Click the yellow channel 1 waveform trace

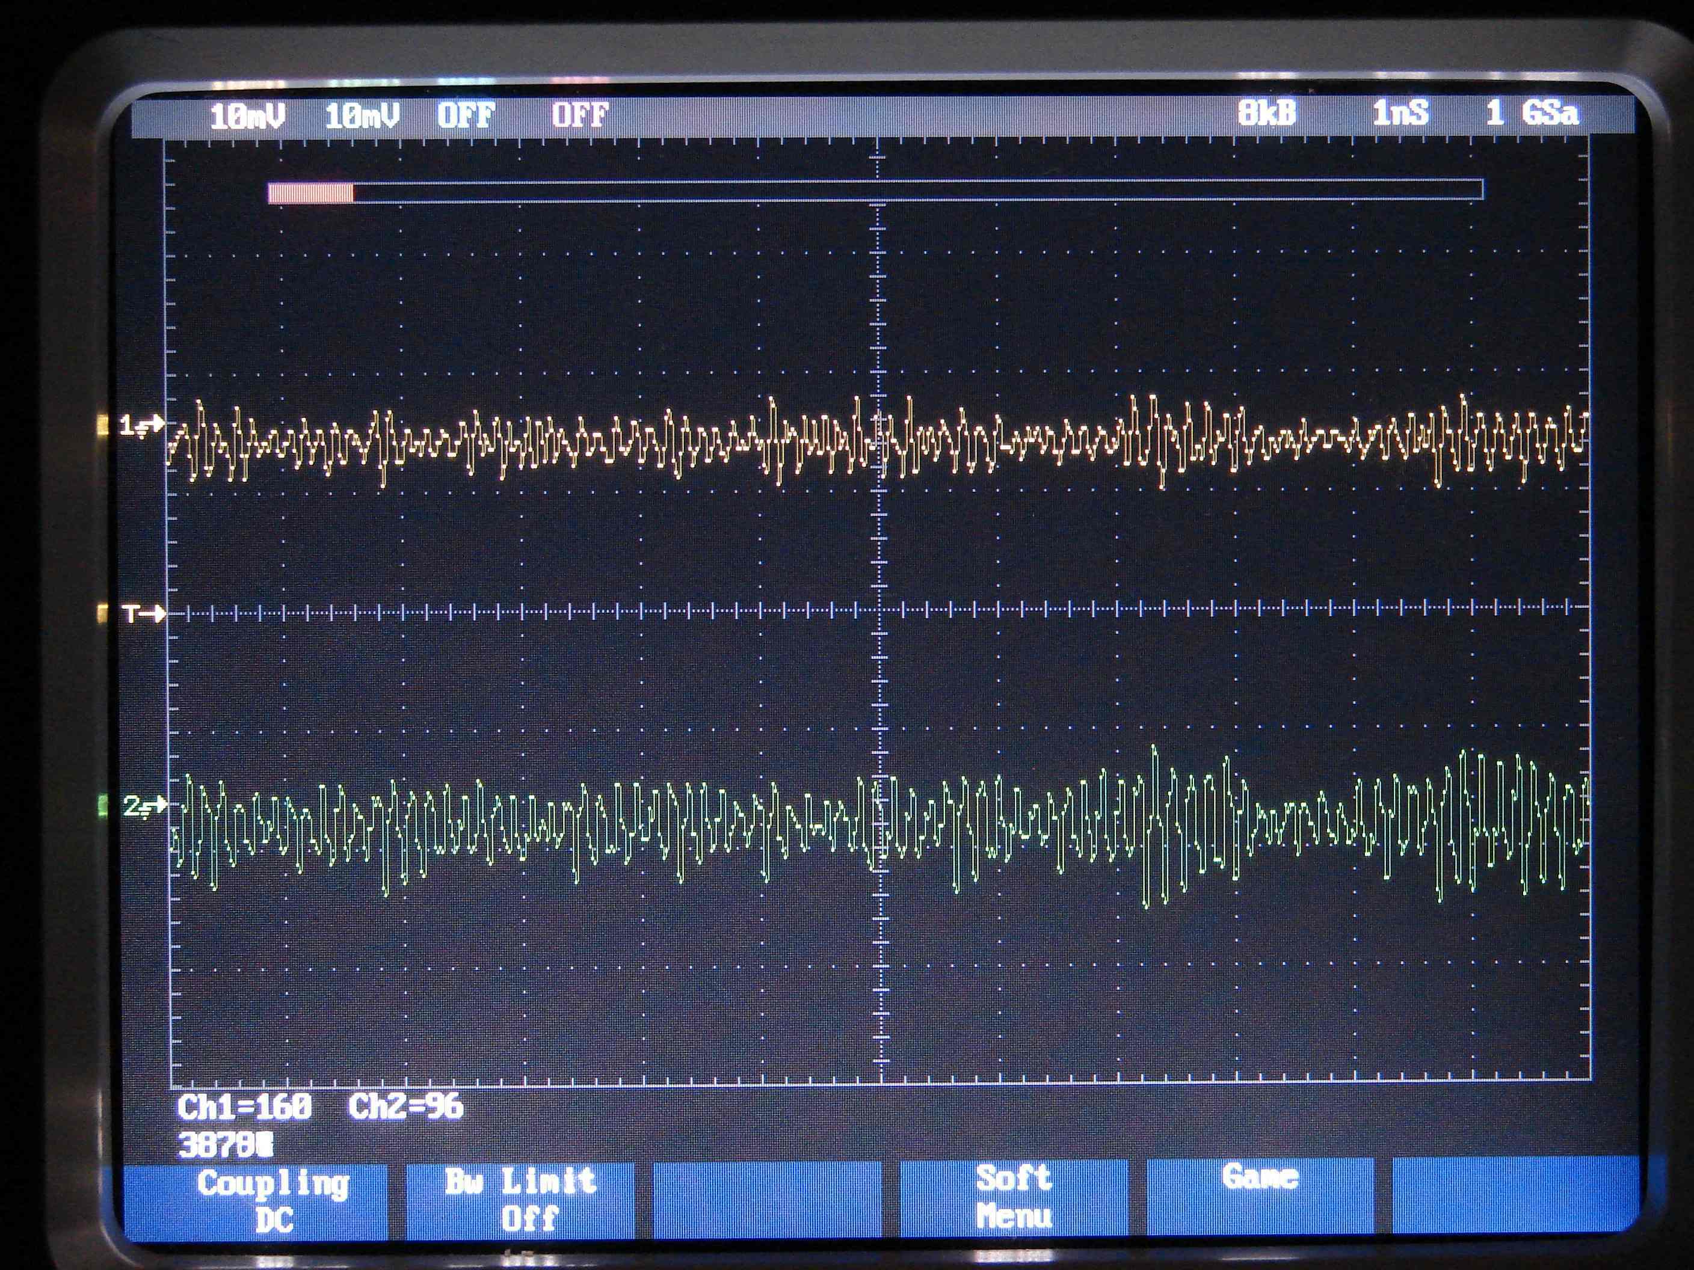click(877, 441)
